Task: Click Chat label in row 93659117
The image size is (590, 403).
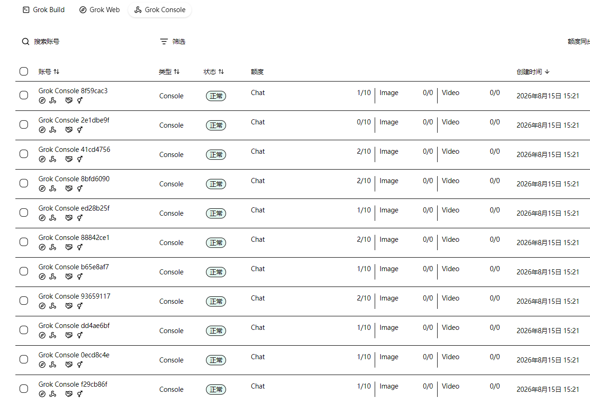Action: coord(258,298)
